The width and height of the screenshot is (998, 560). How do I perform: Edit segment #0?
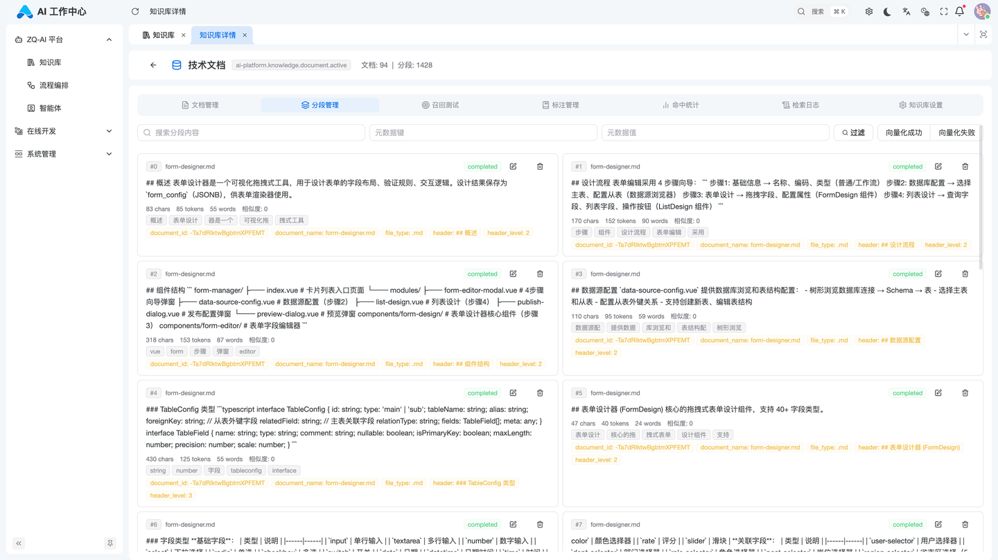pos(514,166)
